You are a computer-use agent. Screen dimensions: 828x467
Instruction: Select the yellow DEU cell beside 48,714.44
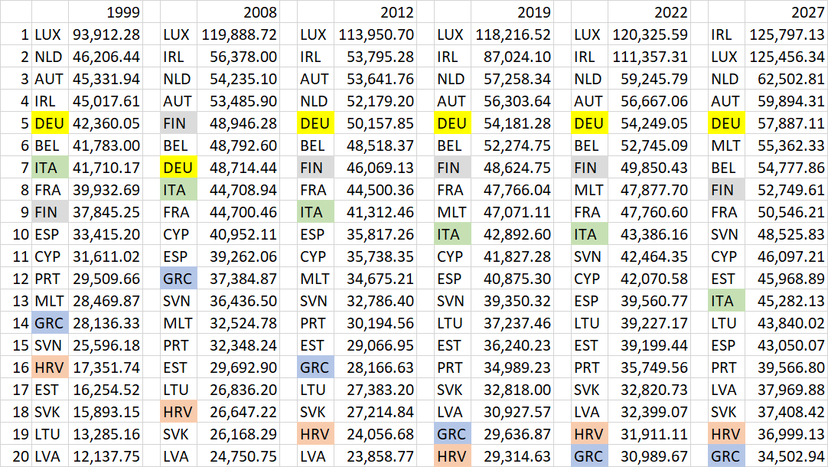point(178,168)
